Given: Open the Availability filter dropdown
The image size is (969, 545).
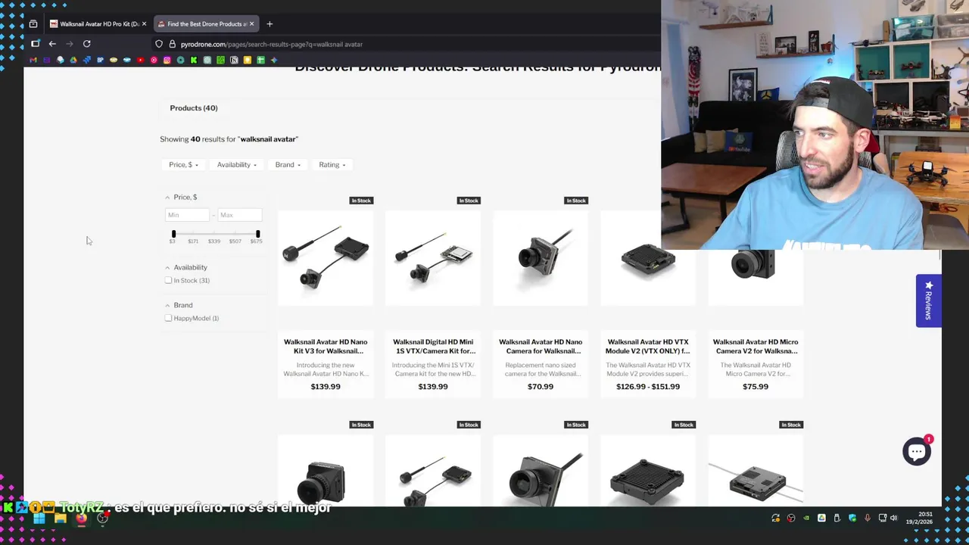Looking at the screenshot, I should 236,164.
